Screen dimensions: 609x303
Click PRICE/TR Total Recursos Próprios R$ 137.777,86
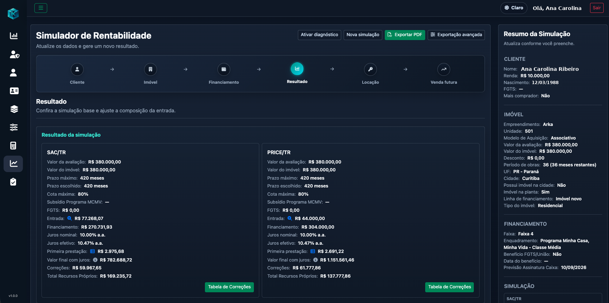click(335, 276)
